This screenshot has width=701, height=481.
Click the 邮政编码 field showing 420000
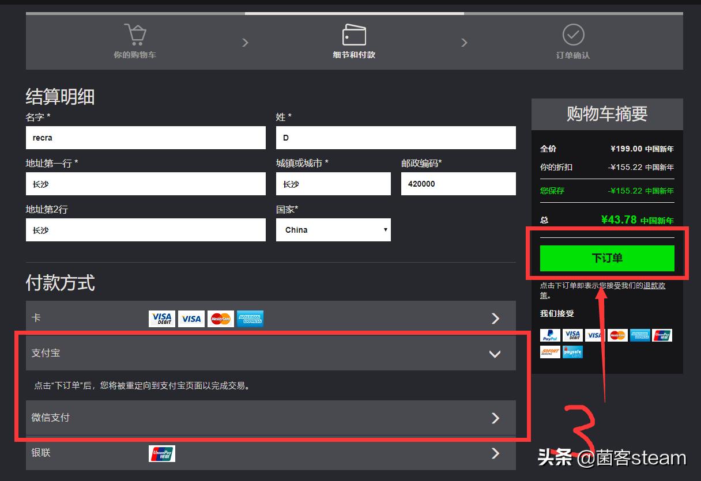[458, 184]
